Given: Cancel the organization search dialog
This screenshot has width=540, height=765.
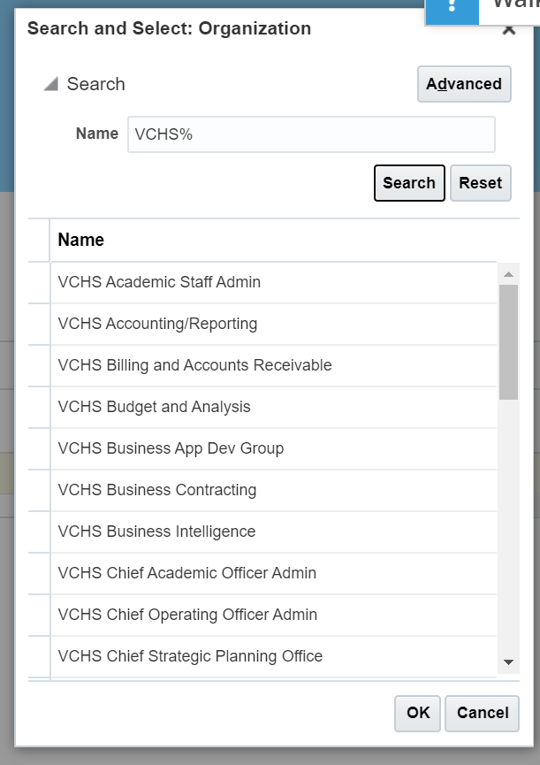Looking at the screenshot, I should (482, 713).
